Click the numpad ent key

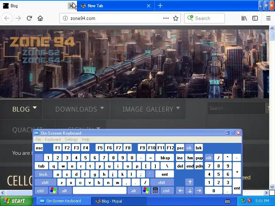pos(237,186)
